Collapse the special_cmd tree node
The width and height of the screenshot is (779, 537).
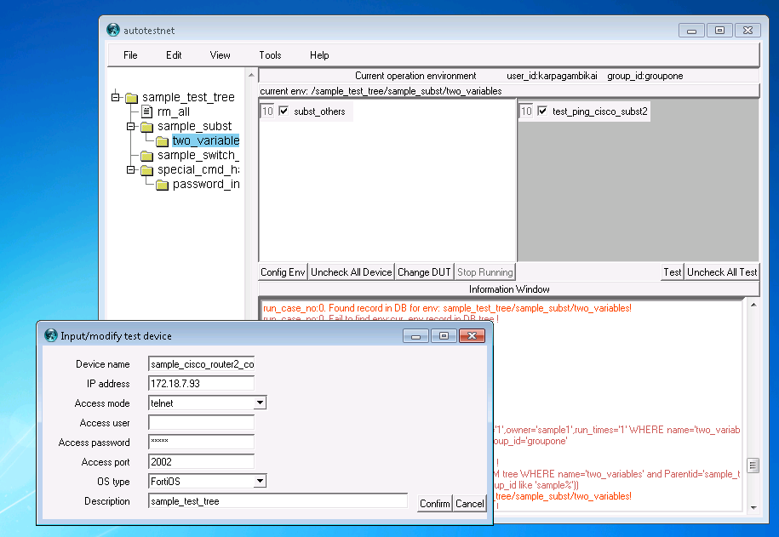click(131, 170)
